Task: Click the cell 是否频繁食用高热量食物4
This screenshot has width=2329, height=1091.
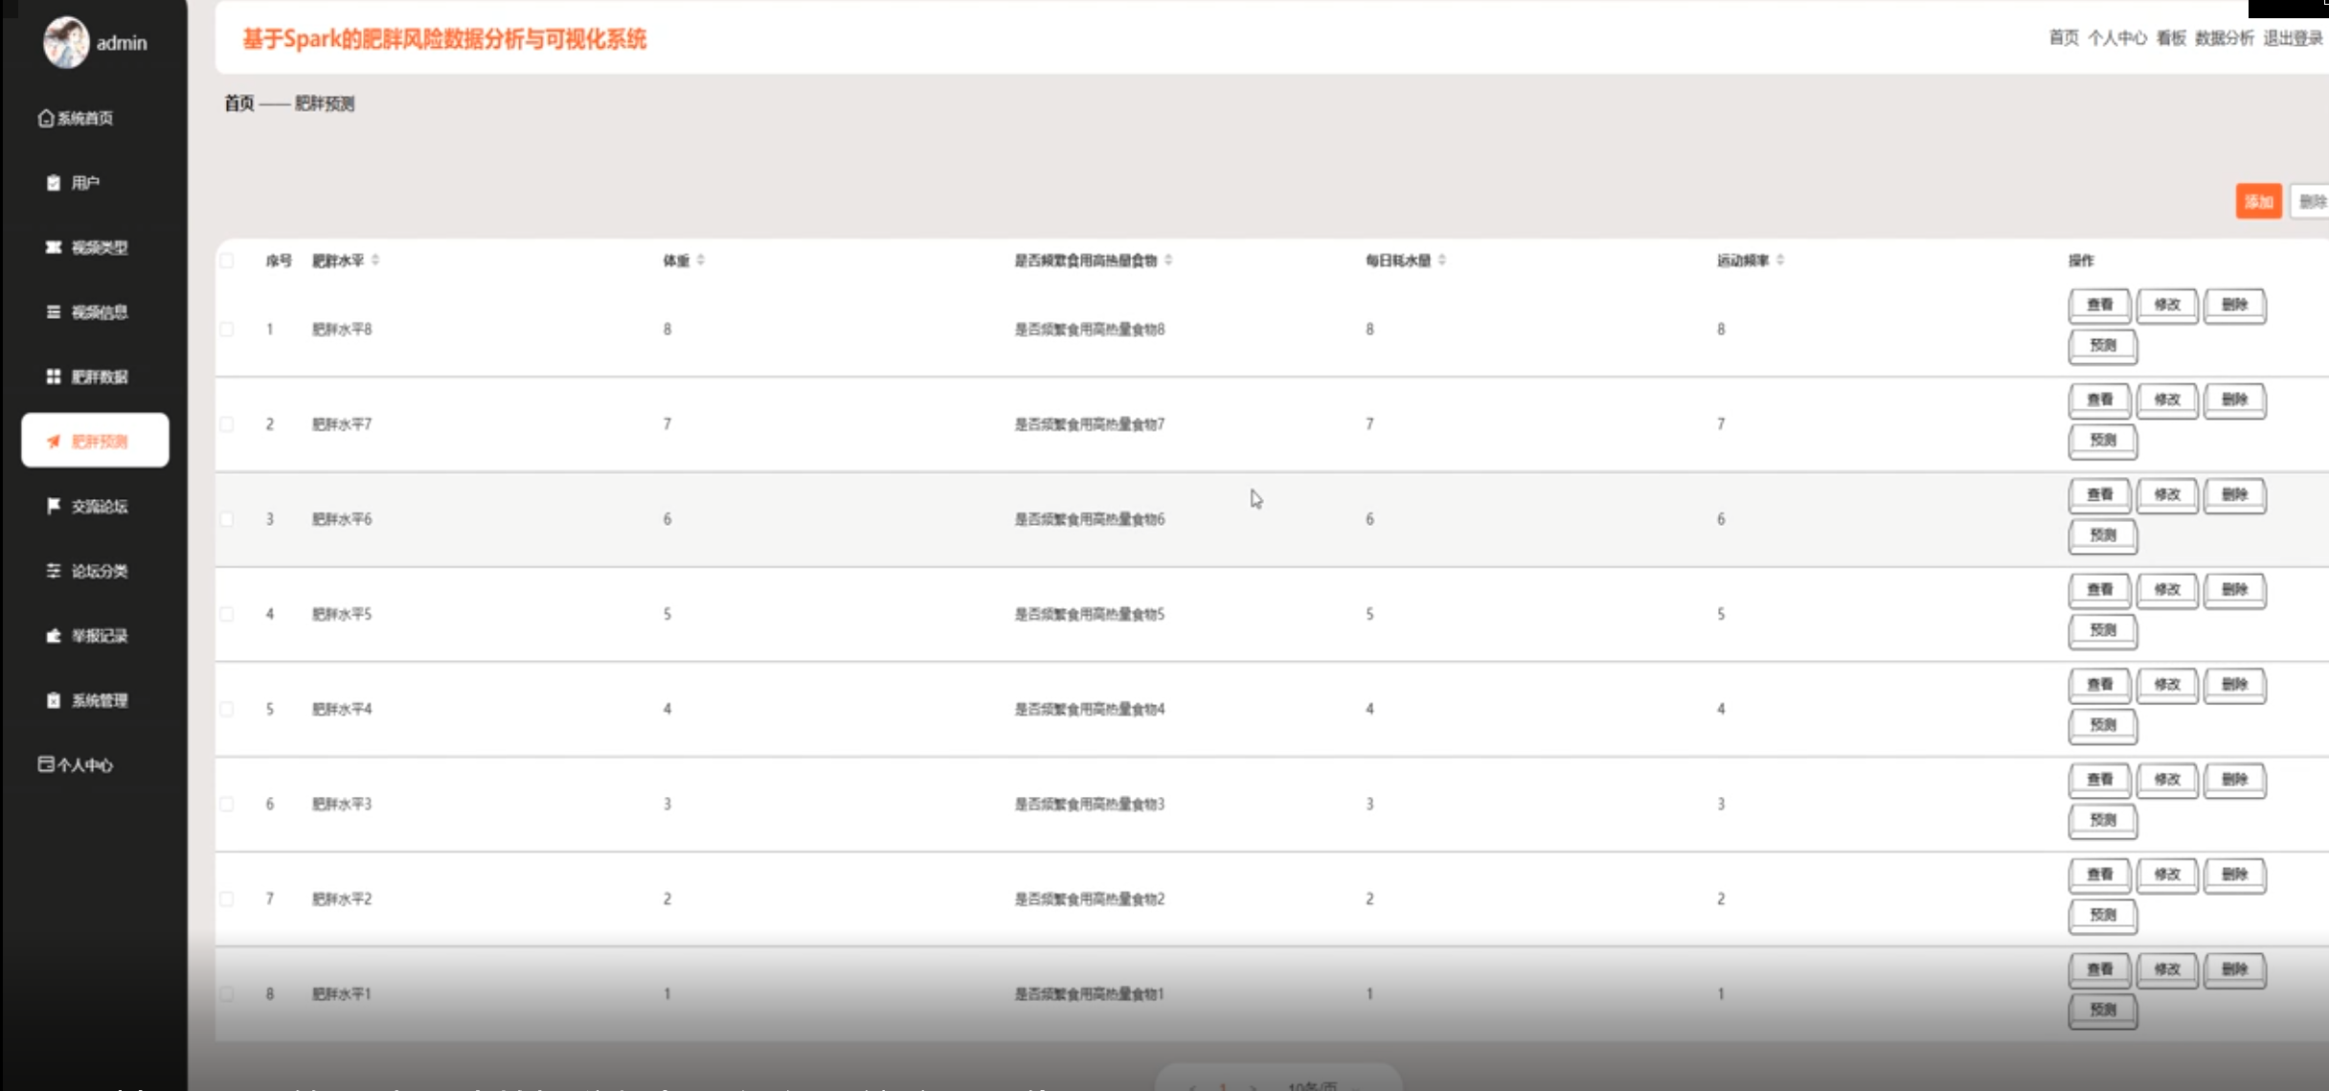Action: click(x=1090, y=709)
